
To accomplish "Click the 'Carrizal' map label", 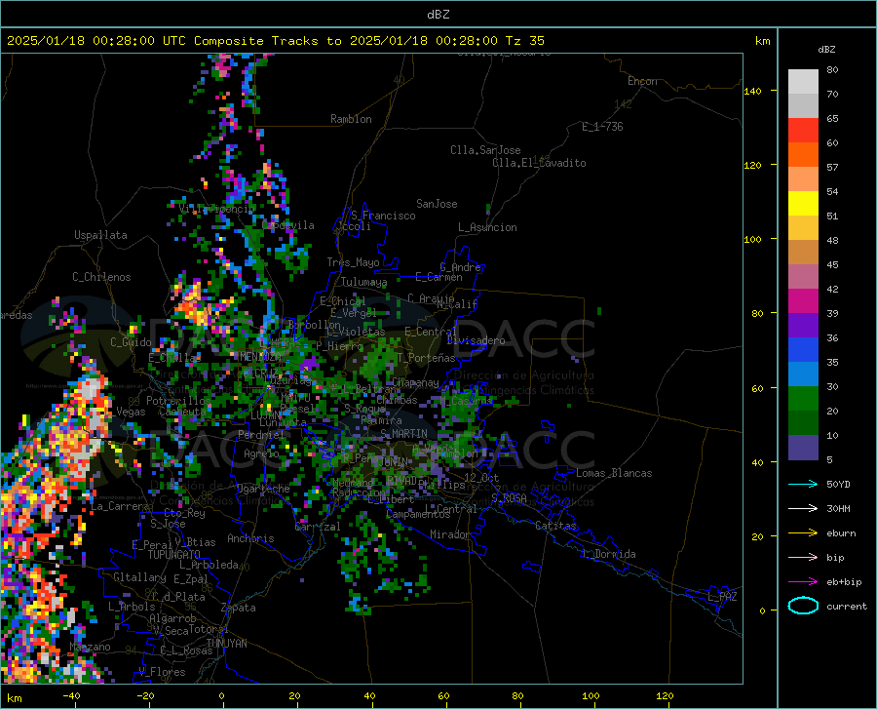I will (x=318, y=527).
